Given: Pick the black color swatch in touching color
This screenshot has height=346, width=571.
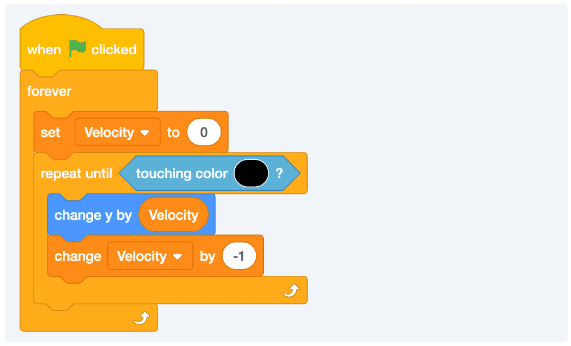Looking at the screenshot, I should tap(251, 174).
